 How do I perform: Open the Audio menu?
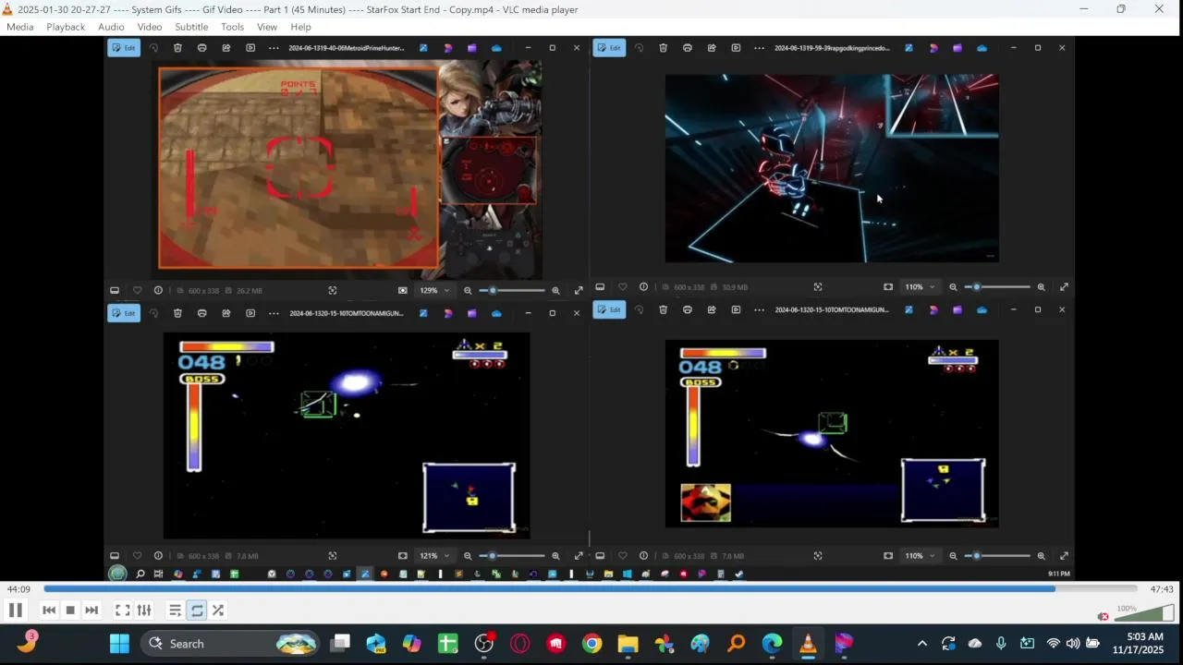[111, 27]
